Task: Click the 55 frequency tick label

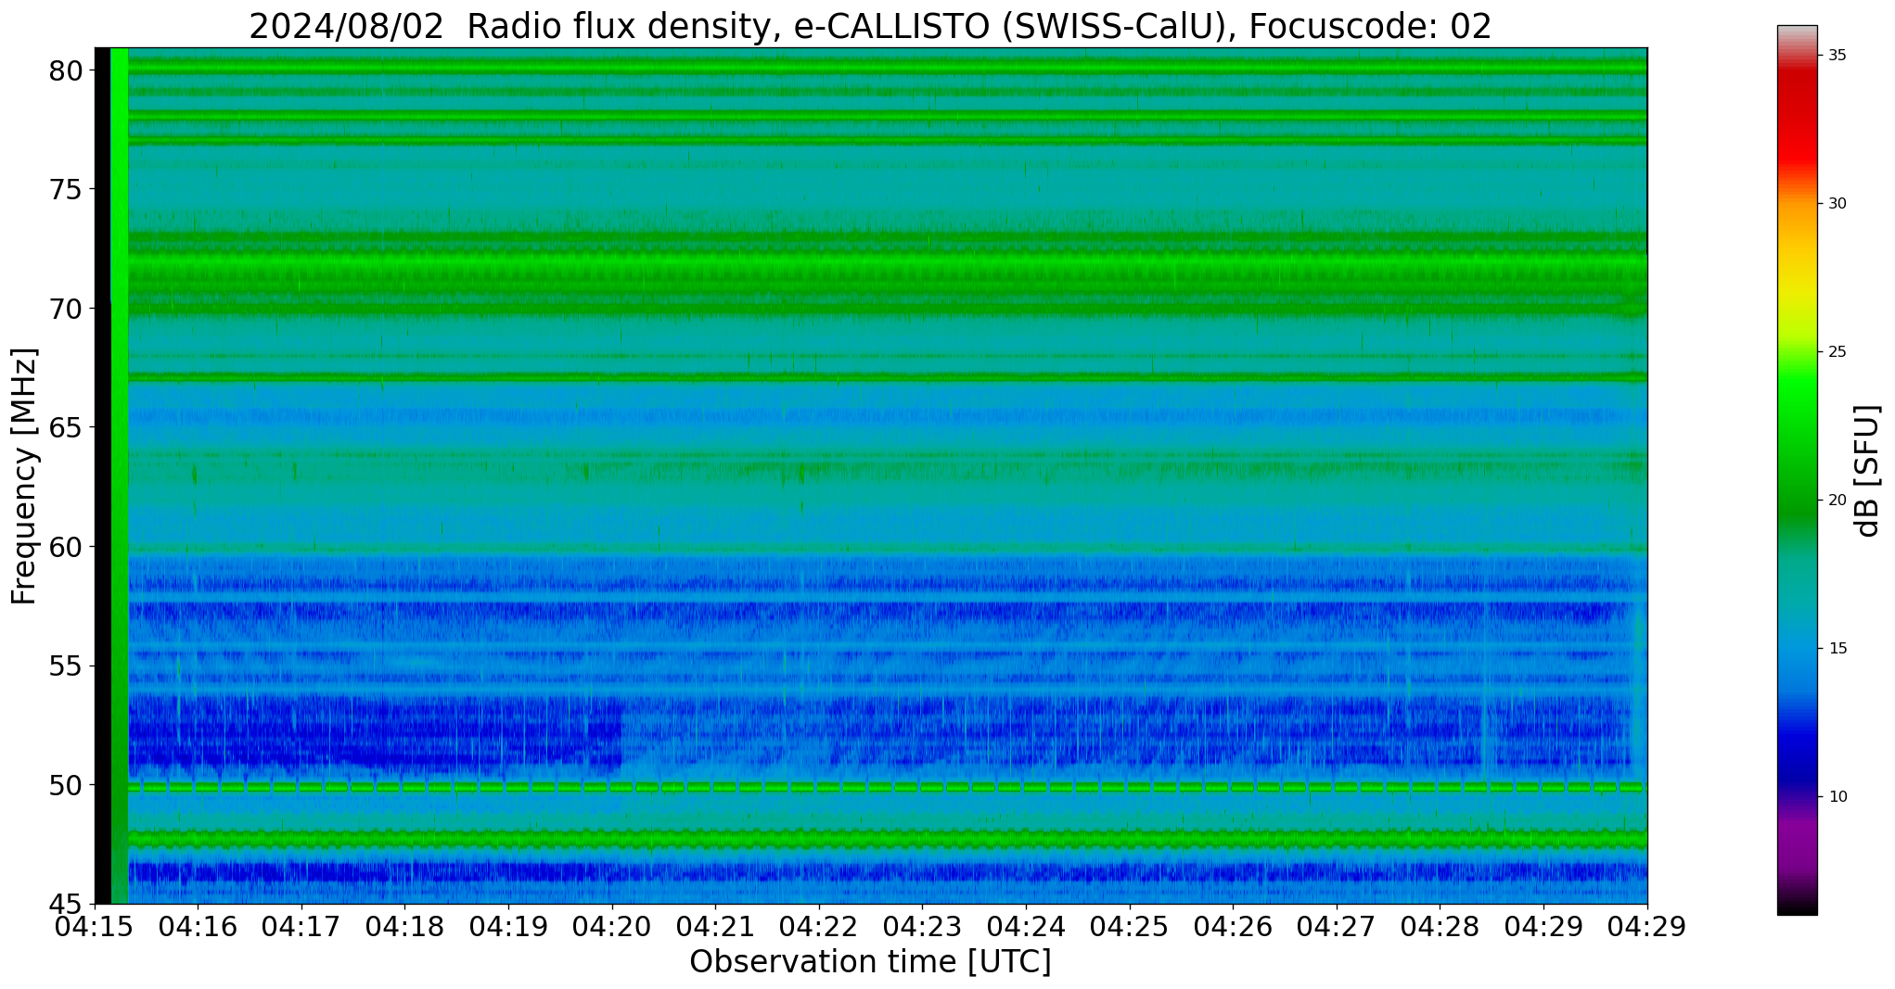Action: coord(66,666)
